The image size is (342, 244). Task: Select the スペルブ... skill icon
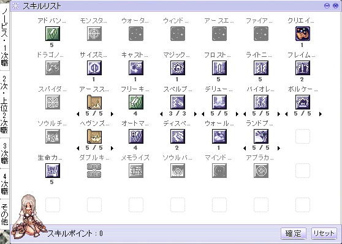pos(178,102)
